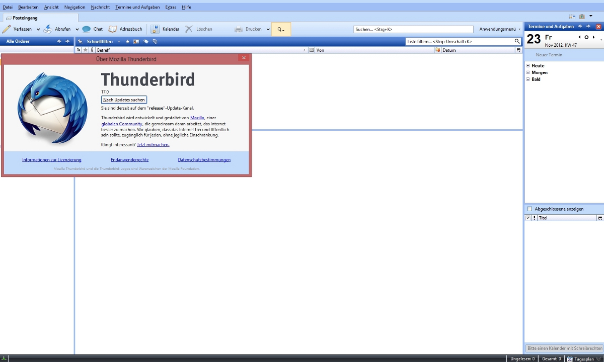Click magnifier icon in Liste filtern field

[x=517, y=41]
